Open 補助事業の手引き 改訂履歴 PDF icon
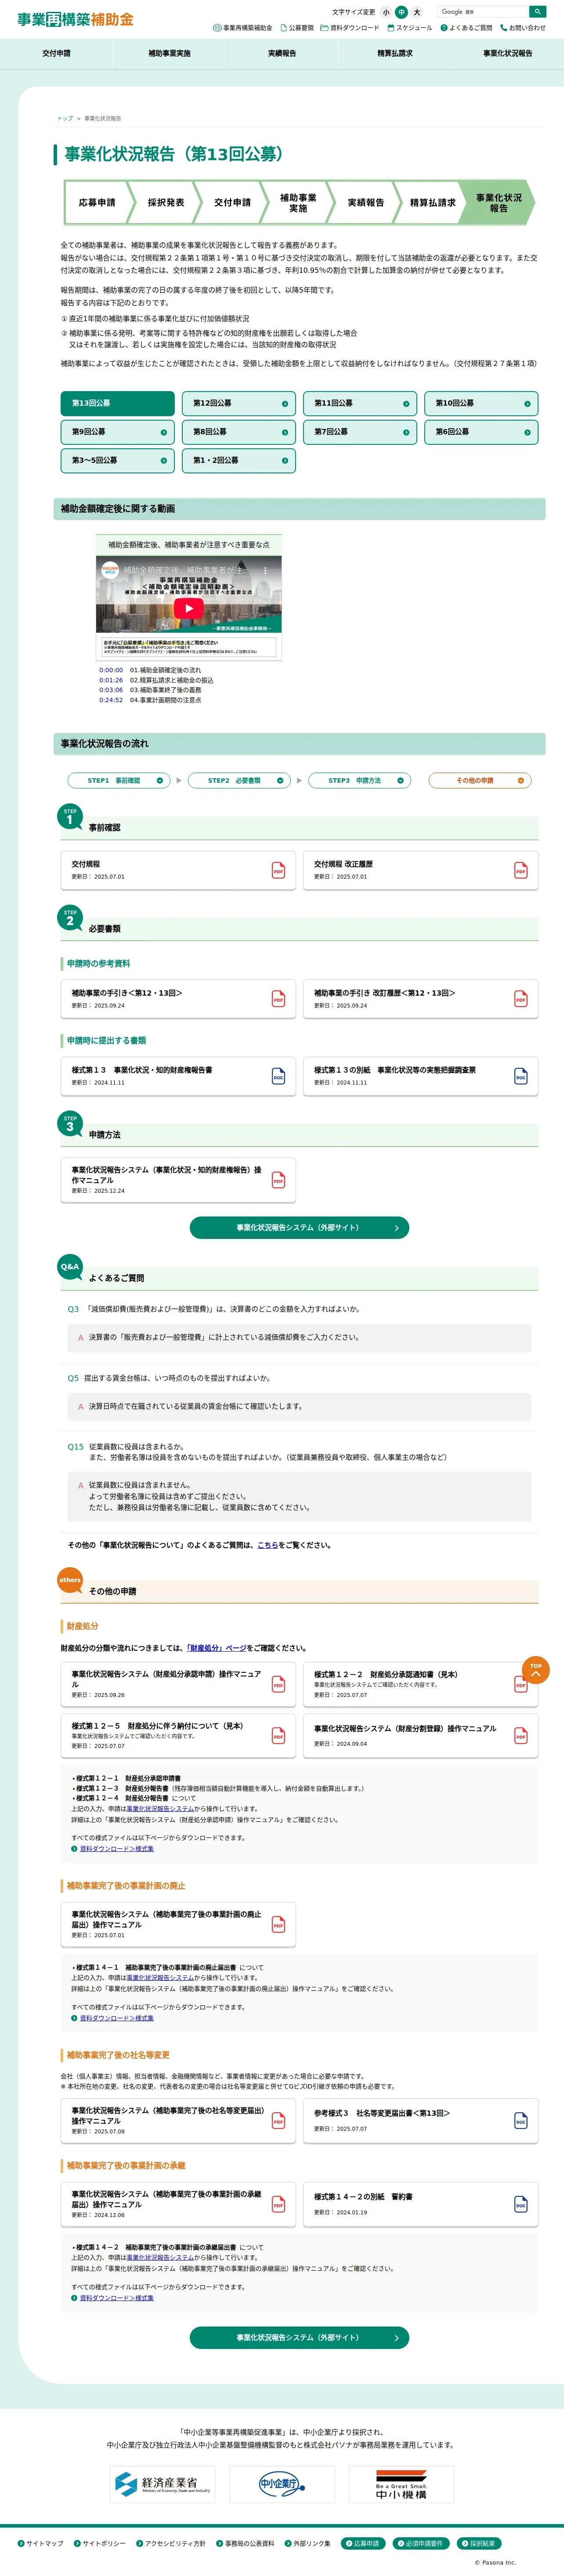The height and width of the screenshot is (2576, 564). pos(521,999)
